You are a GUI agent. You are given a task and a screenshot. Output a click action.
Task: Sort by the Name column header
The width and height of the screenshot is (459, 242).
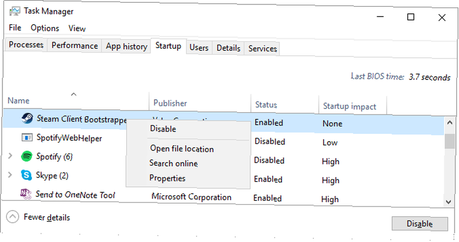click(18, 101)
